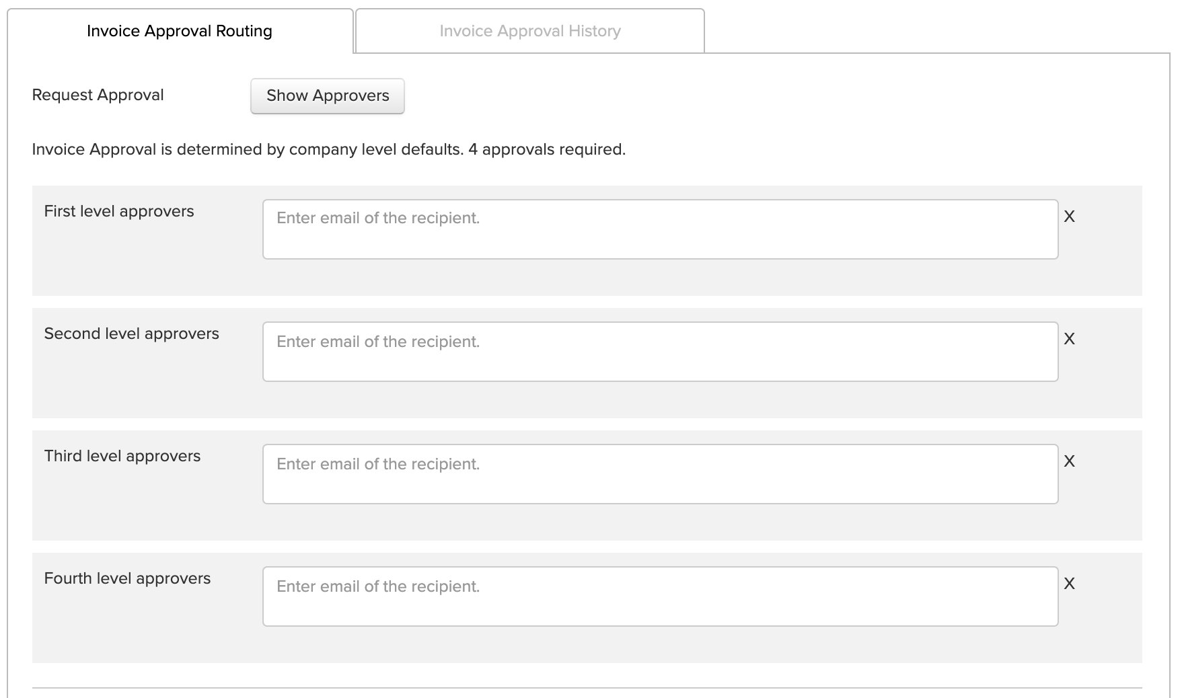Click the 4 approvals required message
1180x698 pixels.
(x=547, y=149)
